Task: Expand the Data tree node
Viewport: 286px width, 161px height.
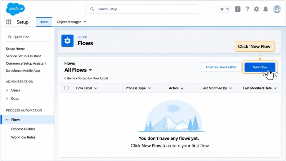Action: pos(7,99)
